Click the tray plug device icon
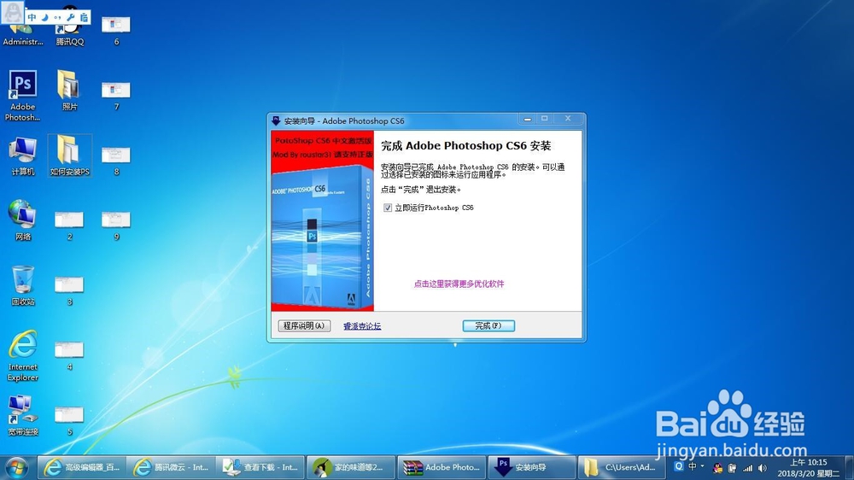Image resolution: width=854 pixels, height=480 pixels. (x=733, y=468)
